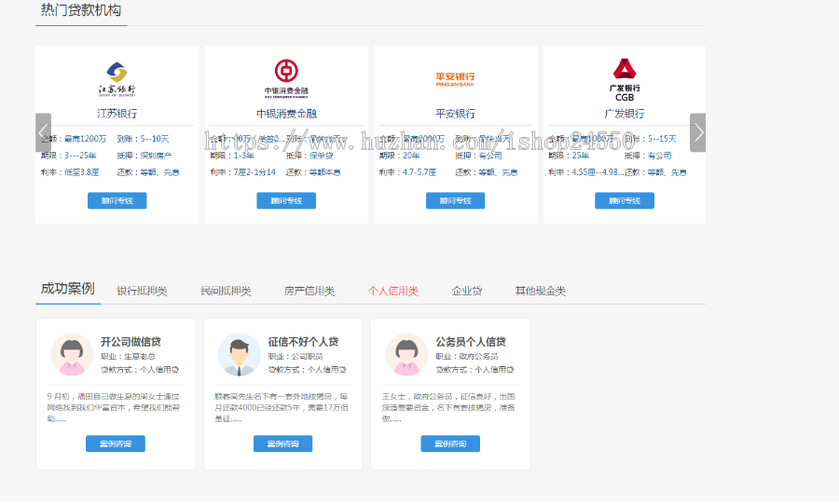Click 案例咨询 button for 开公司做信贷
839x504 pixels.
point(116,443)
